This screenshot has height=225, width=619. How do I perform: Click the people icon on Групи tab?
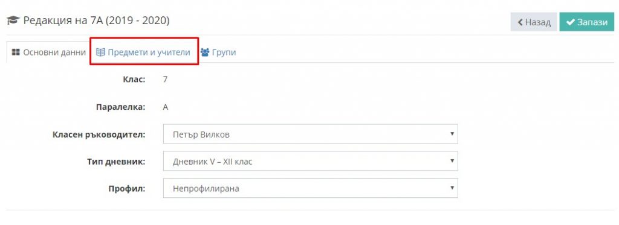pos(205,52)
